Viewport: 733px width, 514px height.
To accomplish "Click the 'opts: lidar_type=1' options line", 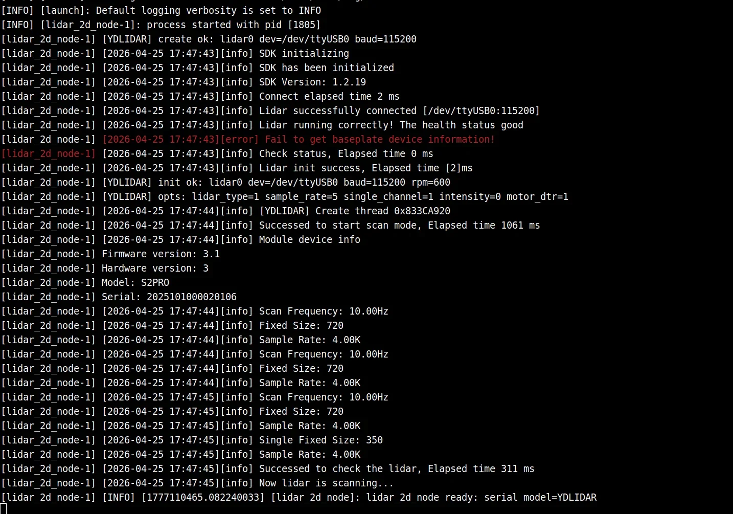I will (x=285, y=197).
